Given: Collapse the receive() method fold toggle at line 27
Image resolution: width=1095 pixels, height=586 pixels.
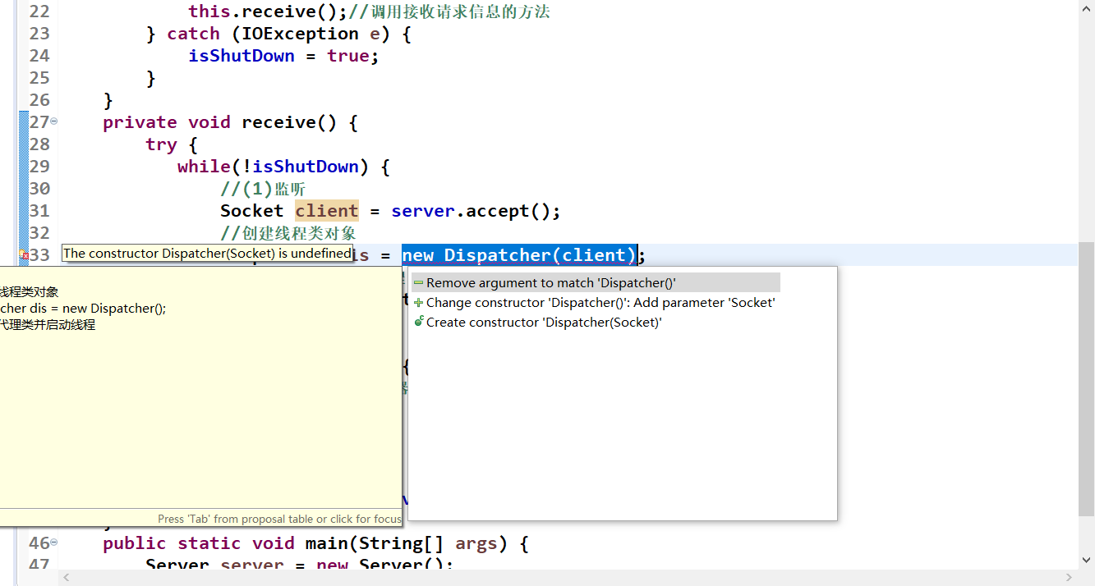Looking at the screenshot, I should point(54,121).
